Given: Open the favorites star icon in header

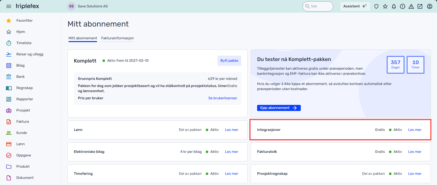Looking at the screenshot, I should click(385, 6).
